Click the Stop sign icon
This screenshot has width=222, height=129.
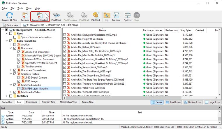[x=137, y=15]
